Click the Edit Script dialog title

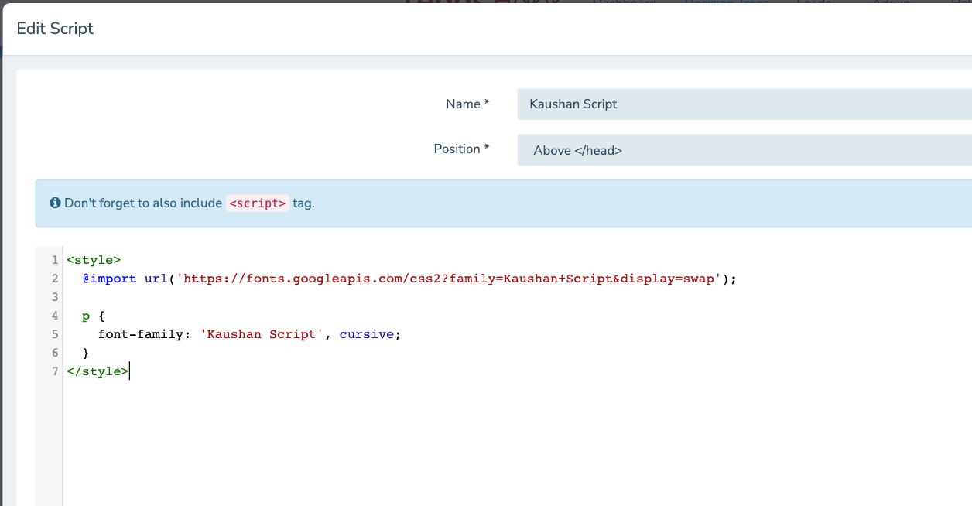pyautogui.click(x=55, y=29)
